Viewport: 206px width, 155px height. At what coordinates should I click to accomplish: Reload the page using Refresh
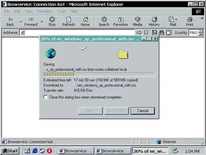pos(69,22)
